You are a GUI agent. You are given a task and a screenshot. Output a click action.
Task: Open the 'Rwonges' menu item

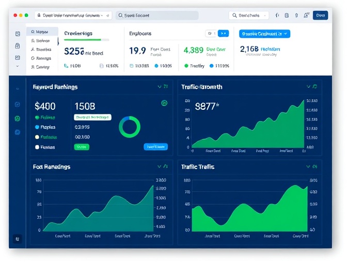[42, 58]
